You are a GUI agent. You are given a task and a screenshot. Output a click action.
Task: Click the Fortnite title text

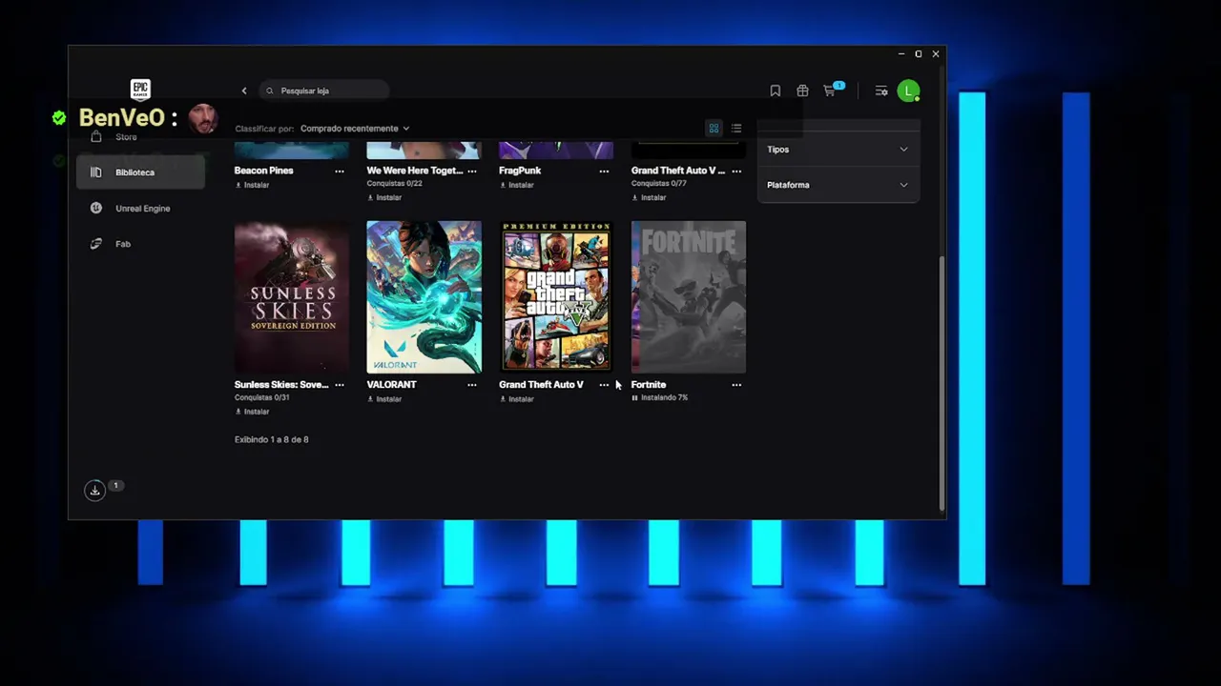click(649, 385)
